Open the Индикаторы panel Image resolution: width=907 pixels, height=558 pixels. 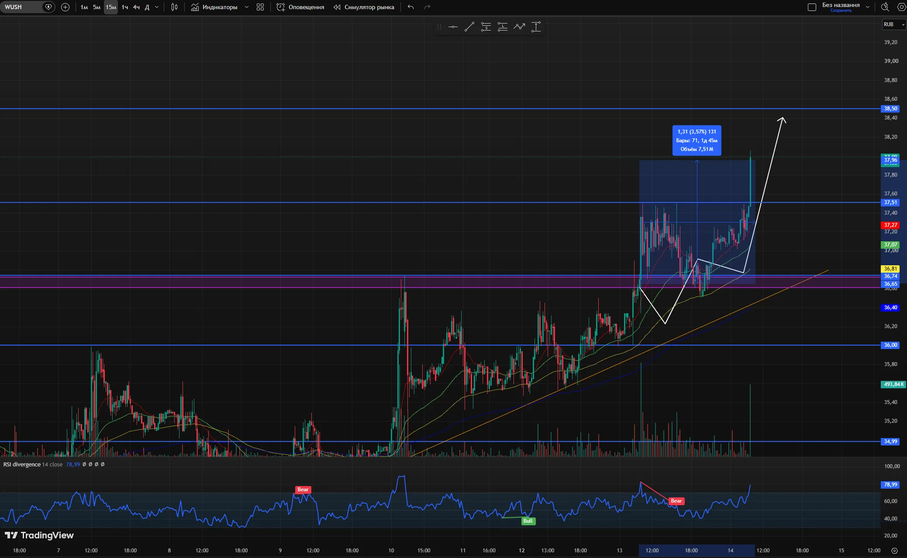(214, 7)
